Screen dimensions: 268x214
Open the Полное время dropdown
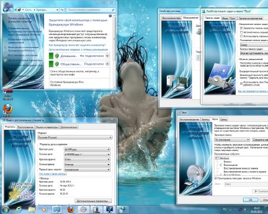(87, 165)
